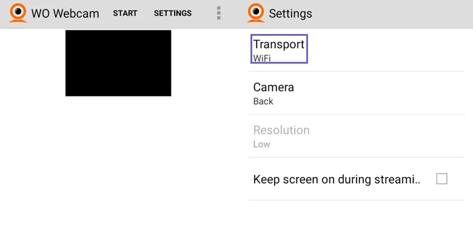Start streaming with the START button
Image resolution: width=473 pixels, height=242 pixels.
(125, 13)
